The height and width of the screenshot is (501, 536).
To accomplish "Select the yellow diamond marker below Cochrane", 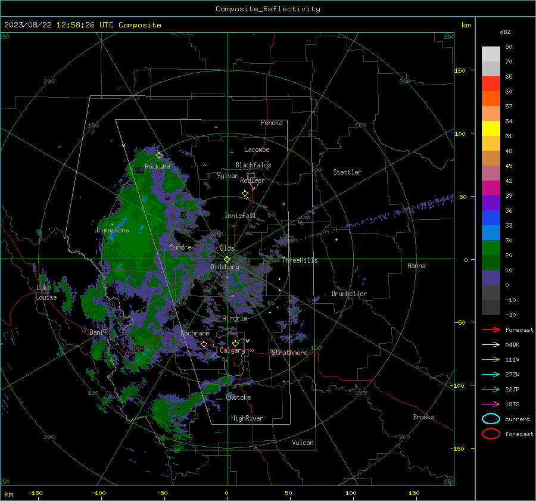I will pos(204,344).
